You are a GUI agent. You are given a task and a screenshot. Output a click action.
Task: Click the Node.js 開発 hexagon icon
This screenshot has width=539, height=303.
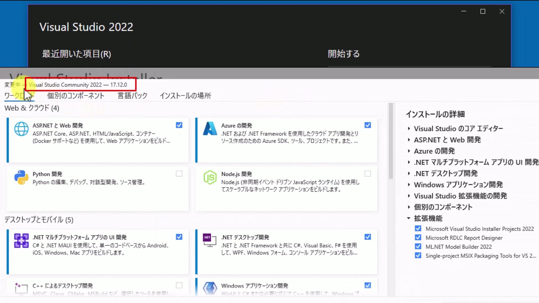point(210,177)
